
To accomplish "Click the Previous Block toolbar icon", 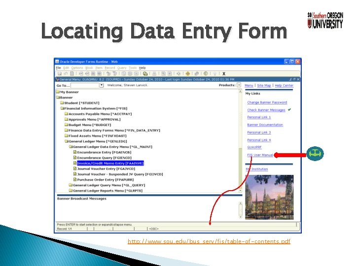I will tap(108, 73).
